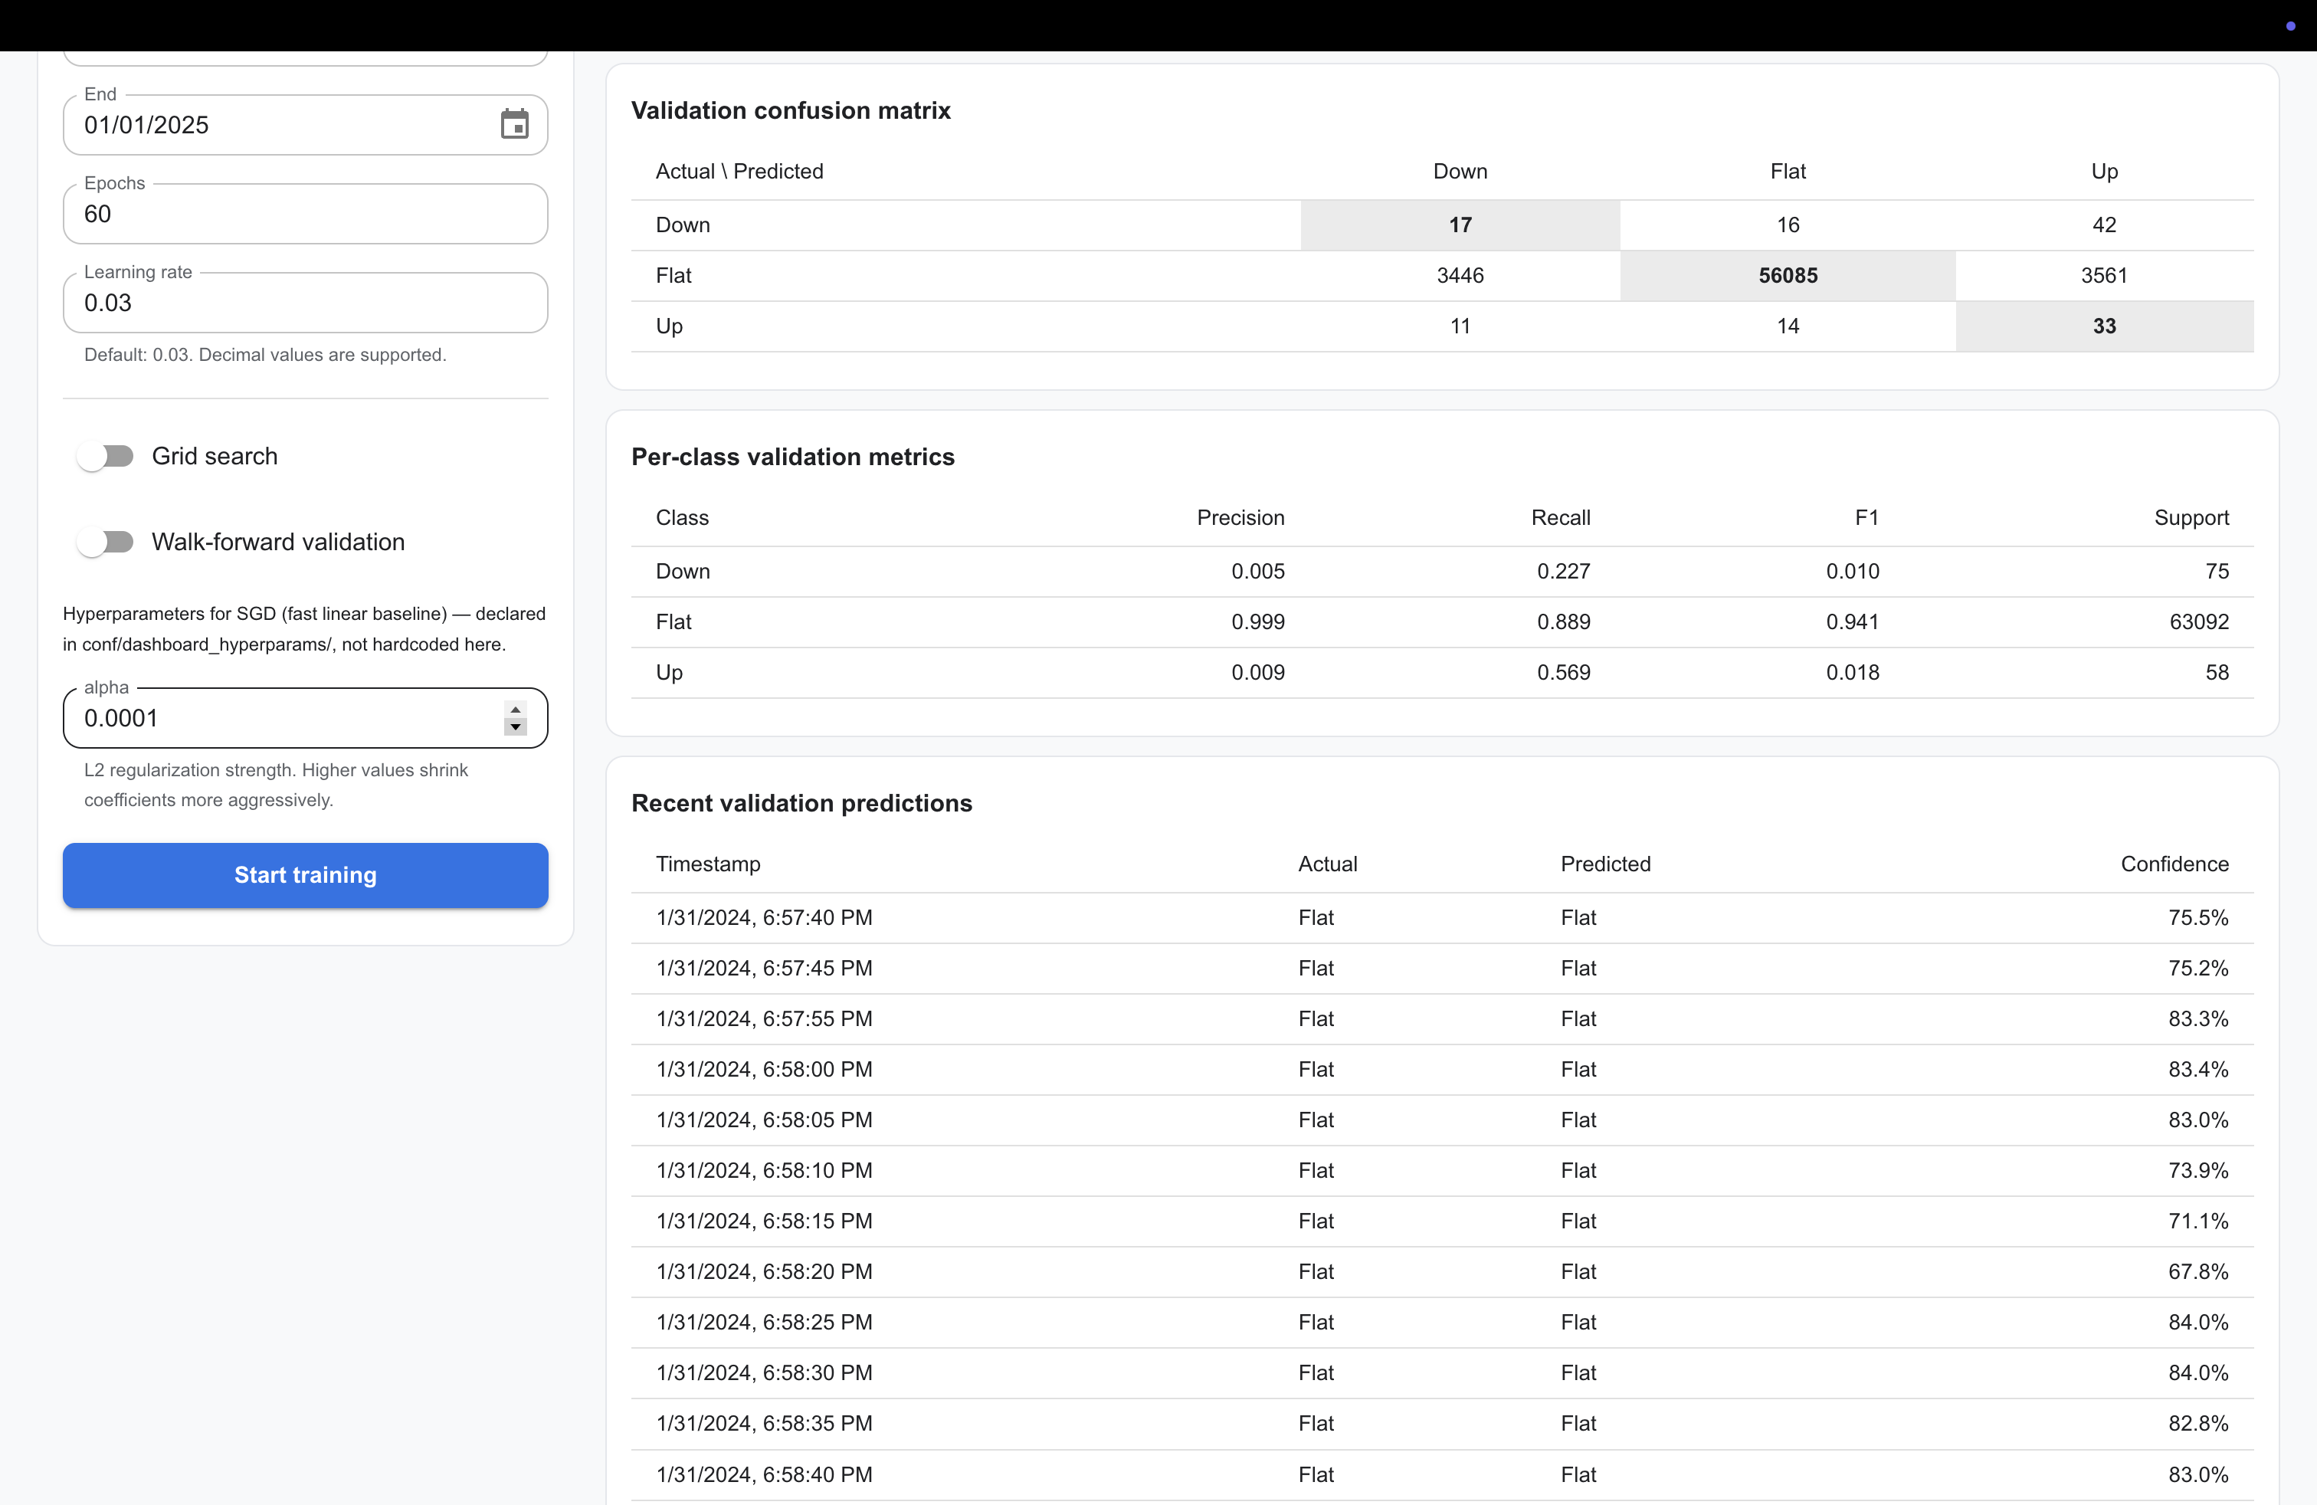Click Flat class F1 0.941
This screenshot has width=2317, height=1505.
click(1853, 622)
